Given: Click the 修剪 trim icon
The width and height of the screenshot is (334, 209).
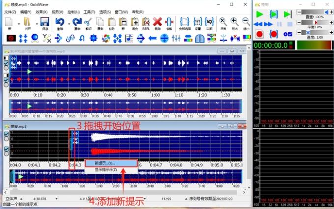Looking at the screenshot, I should [x=169, y=22].
